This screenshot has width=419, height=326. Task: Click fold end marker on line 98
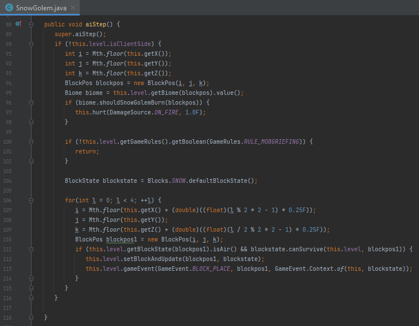pos(31,122)
